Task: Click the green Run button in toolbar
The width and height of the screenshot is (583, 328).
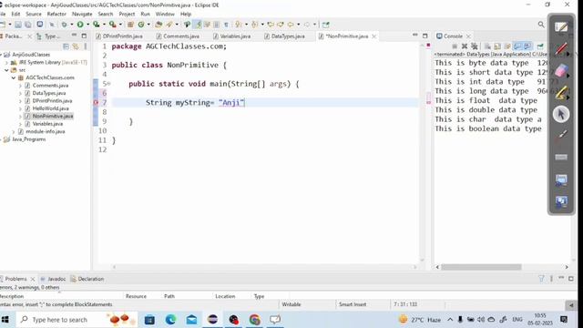Action: [80, 25]
